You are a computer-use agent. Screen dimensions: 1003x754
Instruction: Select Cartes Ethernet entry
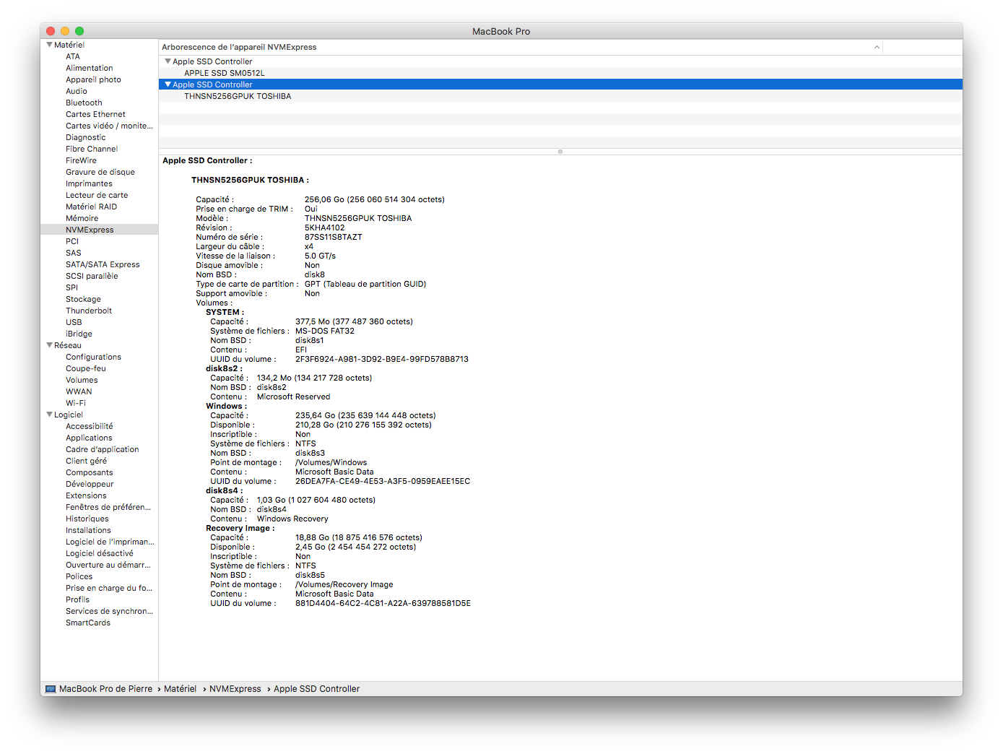95,114
